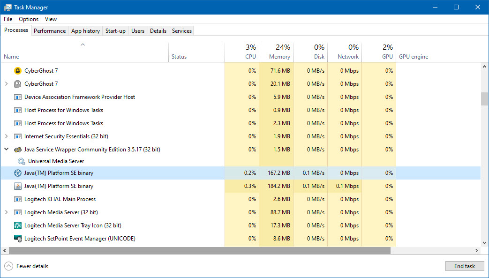This screenshot has height=278, width=489.
Task: Sort processes by the Memory column header
Action: coord(276,52)
